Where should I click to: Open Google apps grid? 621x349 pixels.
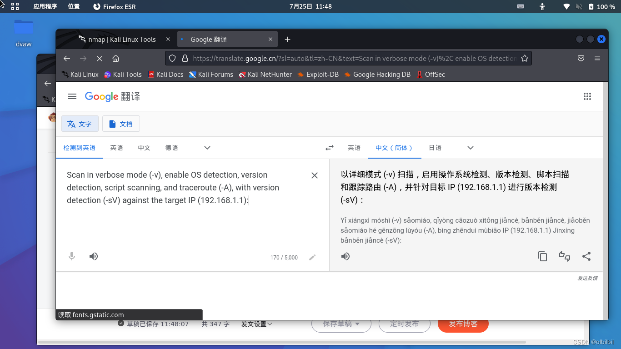(x=587, y=96)
